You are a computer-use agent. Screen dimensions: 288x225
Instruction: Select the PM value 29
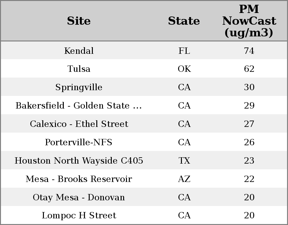pos(249,106)
